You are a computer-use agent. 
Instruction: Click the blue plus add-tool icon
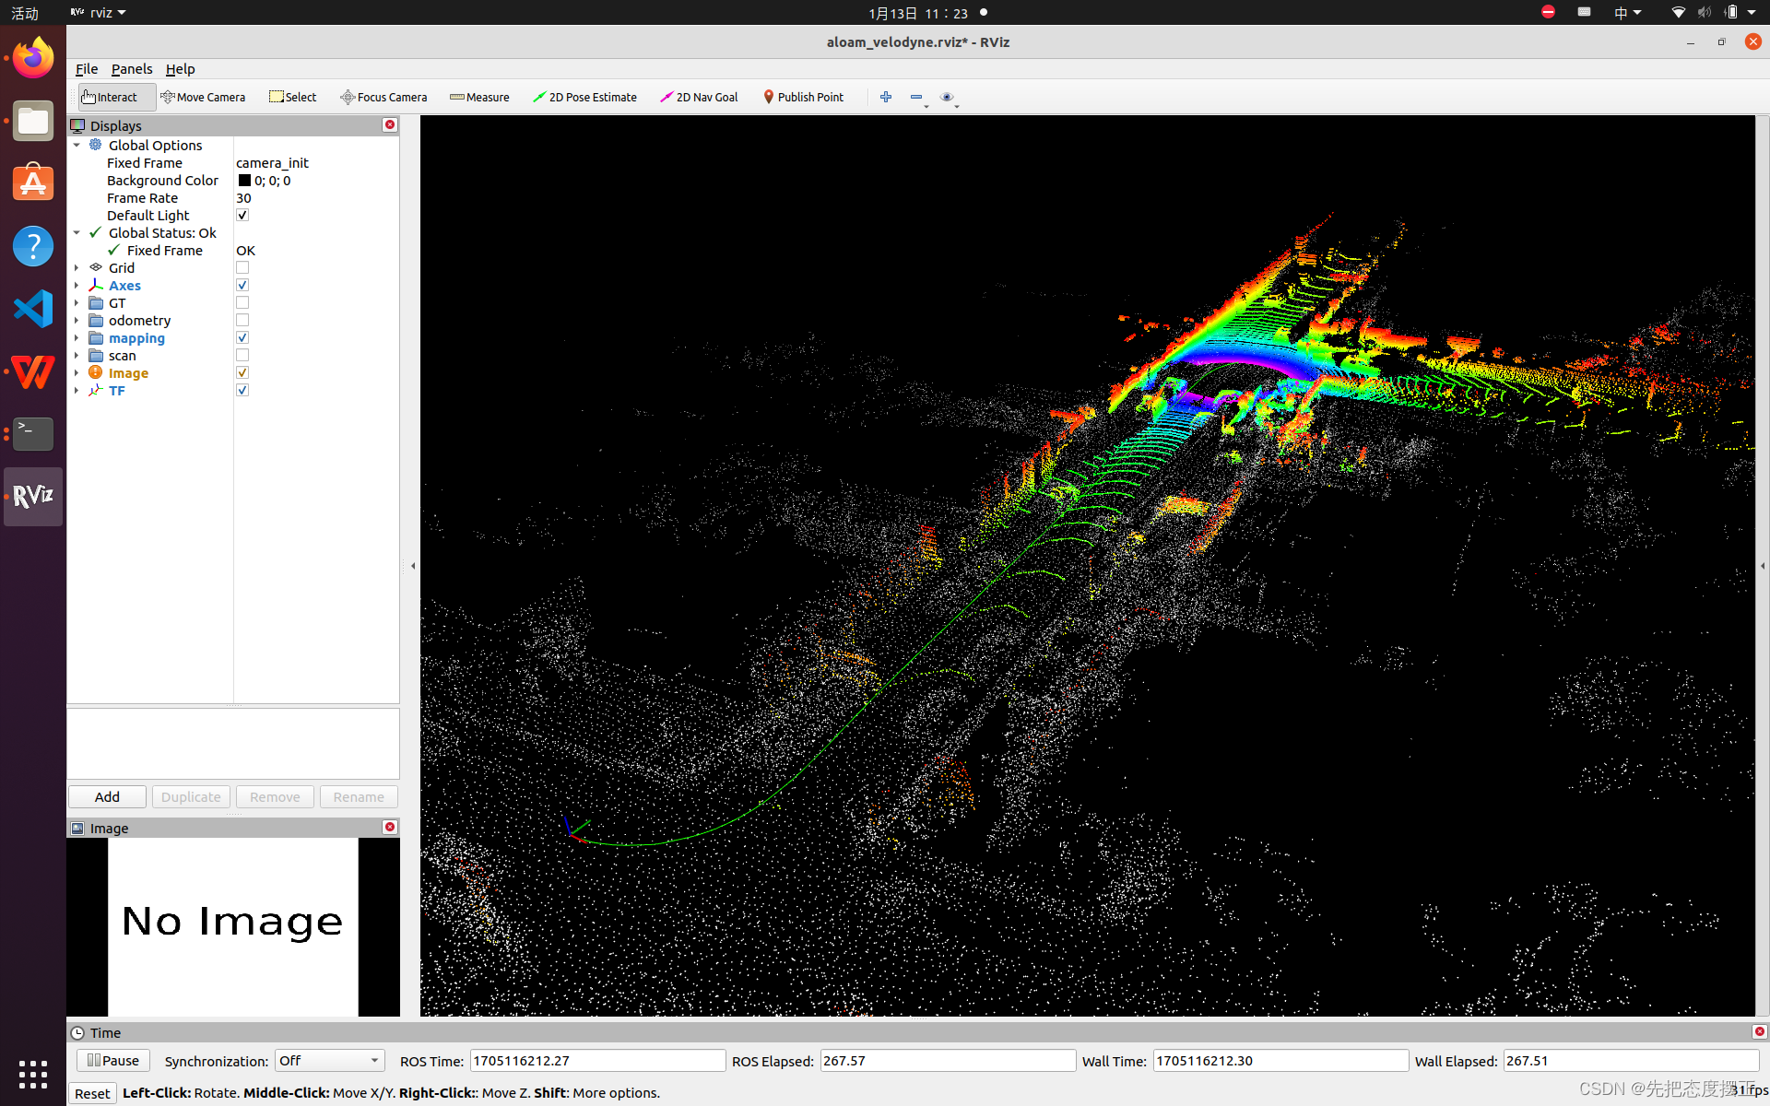(886, 97)
